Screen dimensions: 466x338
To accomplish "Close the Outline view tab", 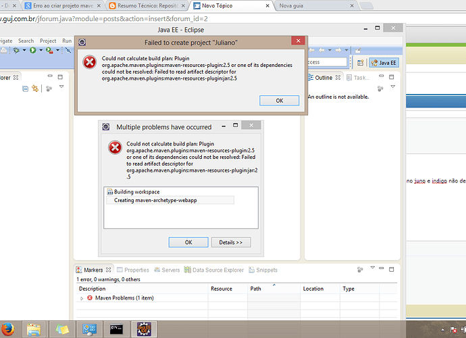I will tap(338, 77).
